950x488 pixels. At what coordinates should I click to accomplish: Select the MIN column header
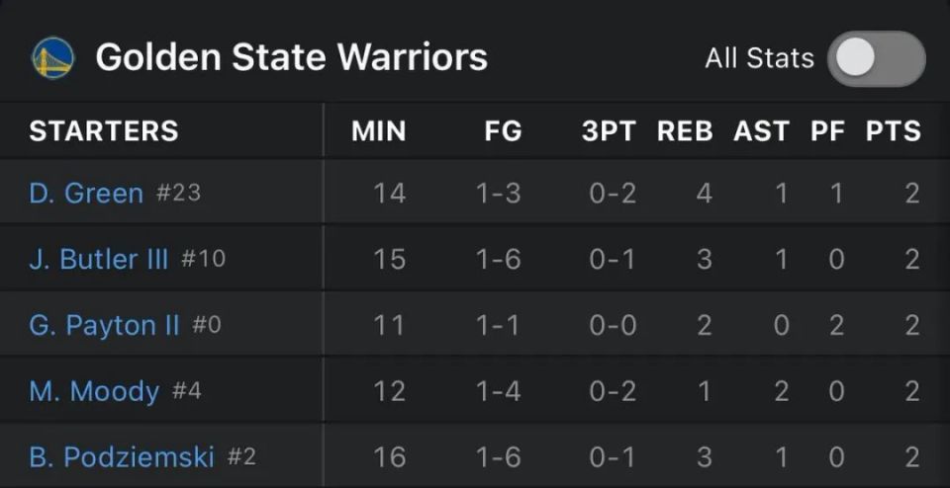pyautogui.click(x=379, y=131)
